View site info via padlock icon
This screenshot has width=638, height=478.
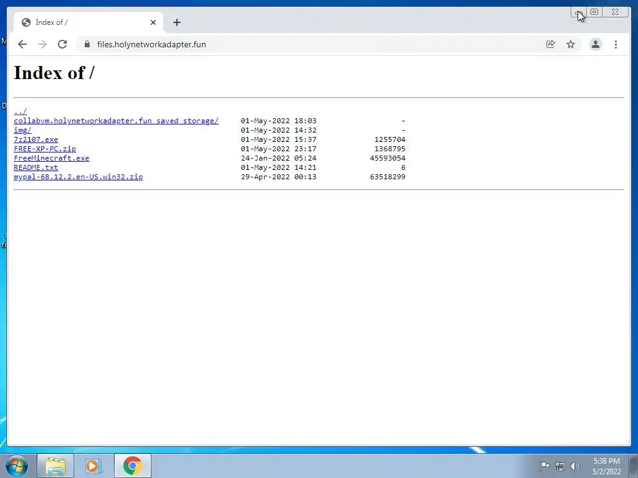87,44
